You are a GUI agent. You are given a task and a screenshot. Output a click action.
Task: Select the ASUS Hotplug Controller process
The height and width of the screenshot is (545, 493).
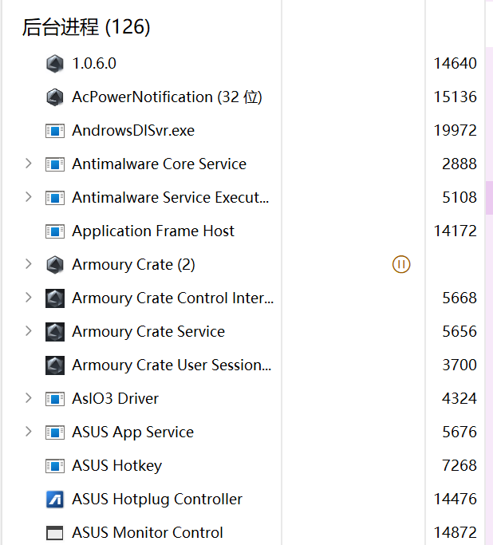click(x=157, y=500)
